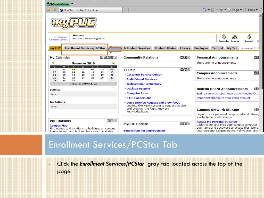Open the Instructional Technology link

pos(144,84)
